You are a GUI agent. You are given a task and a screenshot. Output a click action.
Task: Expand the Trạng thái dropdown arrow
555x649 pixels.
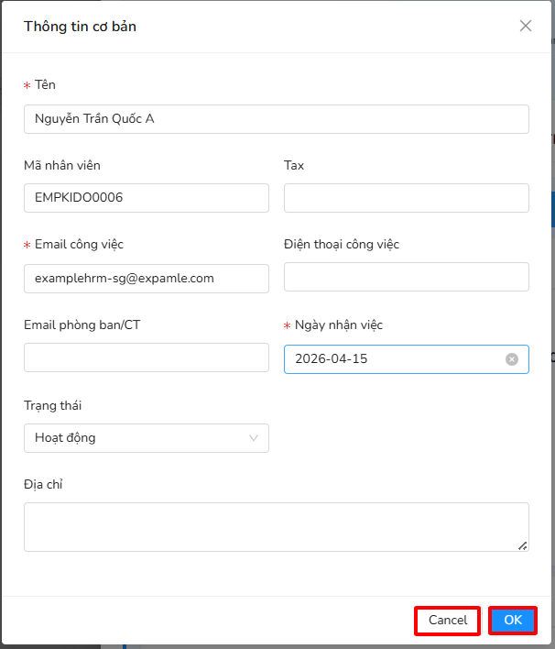point(254,438)
